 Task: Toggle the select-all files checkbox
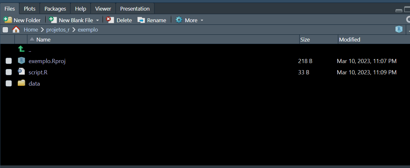coord(5,30)
